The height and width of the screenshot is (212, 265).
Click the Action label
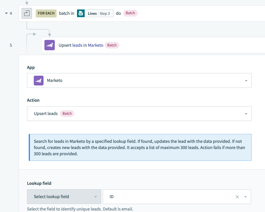click(x=33, y=100)
